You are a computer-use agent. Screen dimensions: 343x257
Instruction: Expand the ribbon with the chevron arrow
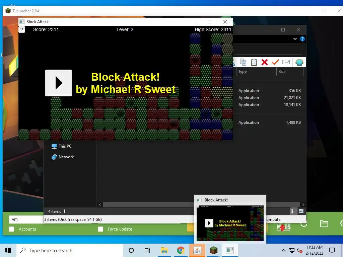click(295, 39)
